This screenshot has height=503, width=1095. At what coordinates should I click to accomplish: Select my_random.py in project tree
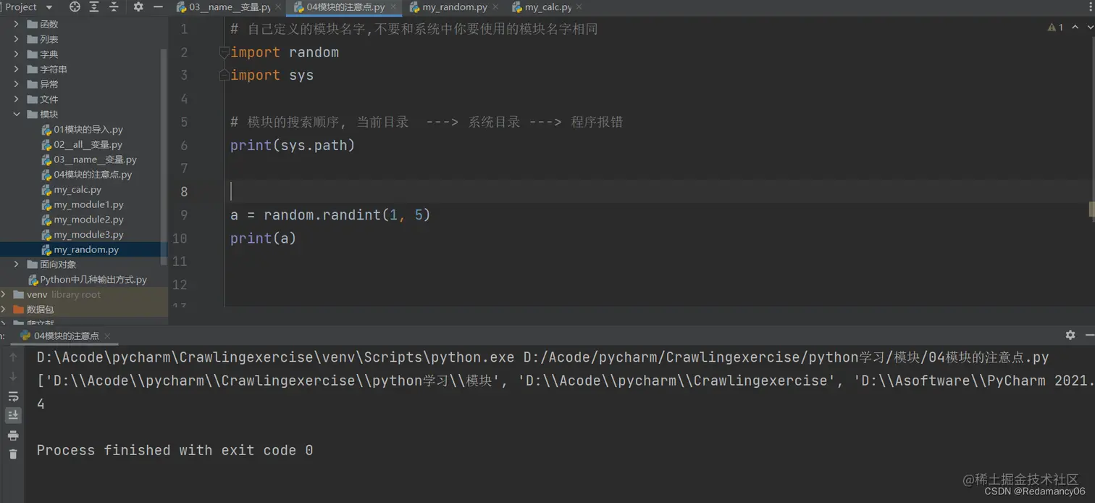86,249
